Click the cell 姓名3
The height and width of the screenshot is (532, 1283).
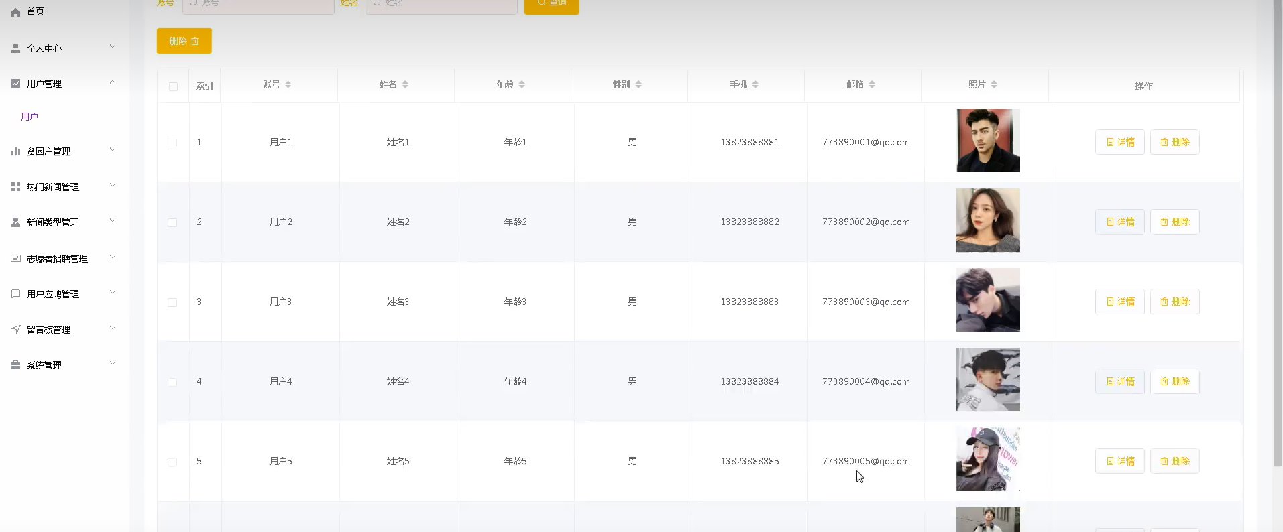[x=398, y=302]
